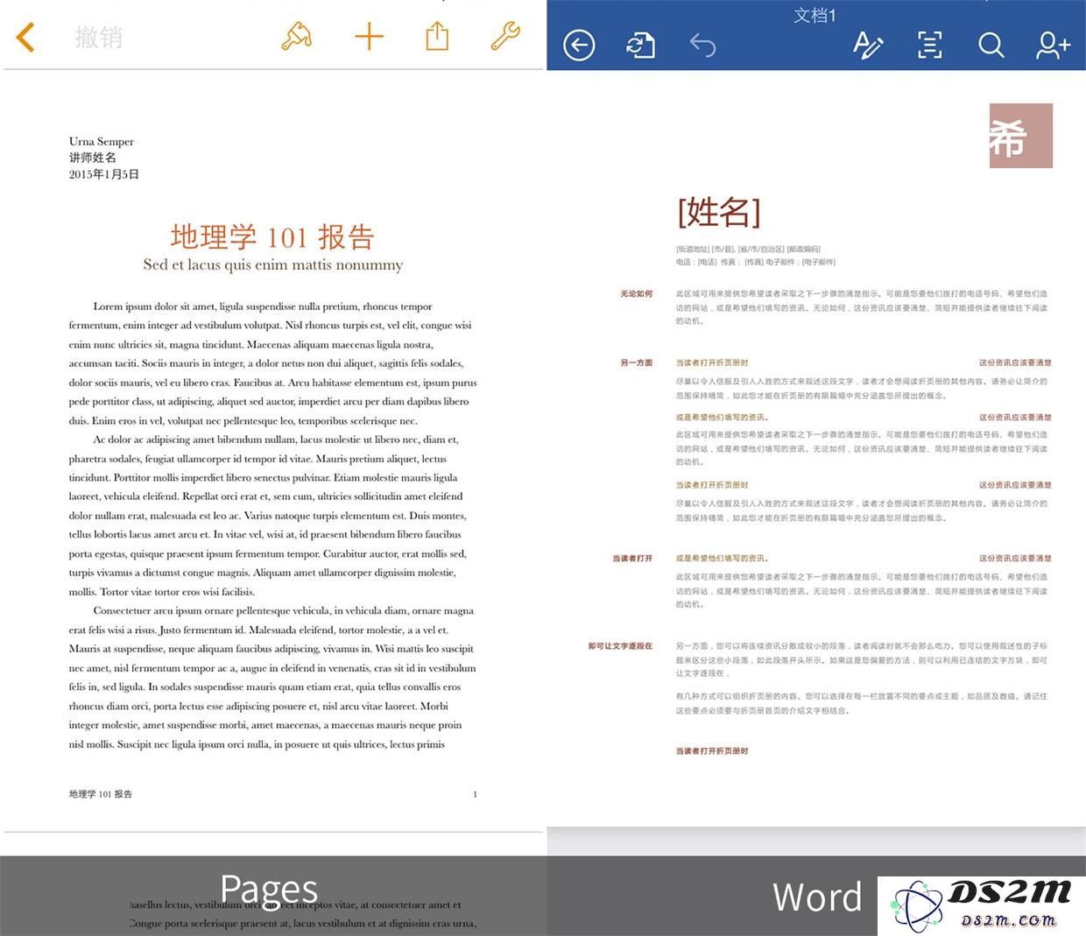Viewport: 1086px width, 936px height.
Task: Click the paragraph starting Lorem ipsum dolor sit amet
Action: 273,363
